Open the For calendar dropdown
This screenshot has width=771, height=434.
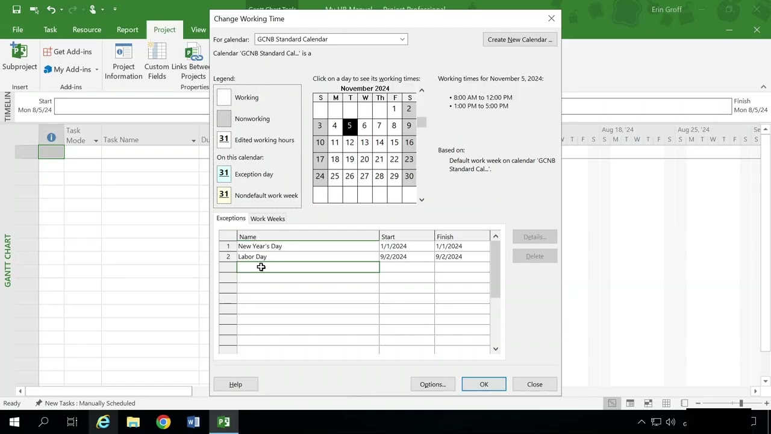coord(402,39)
